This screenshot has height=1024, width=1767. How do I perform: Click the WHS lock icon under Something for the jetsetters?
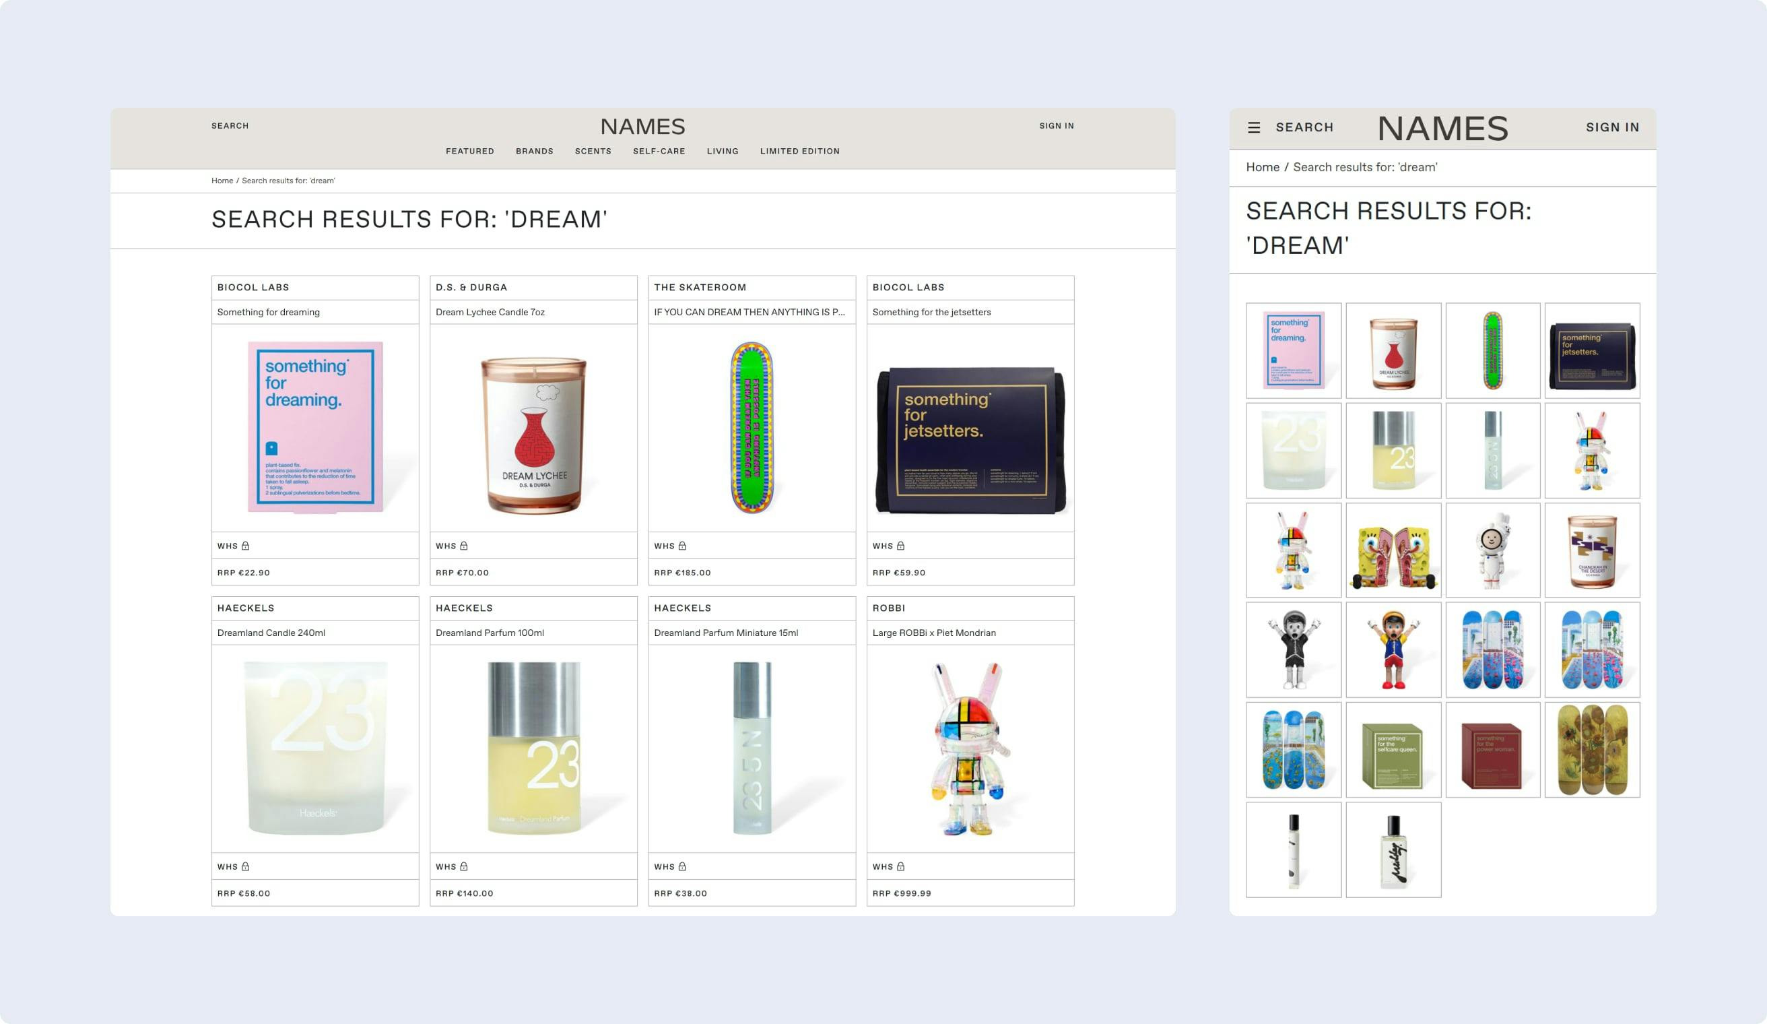[900, 546]
